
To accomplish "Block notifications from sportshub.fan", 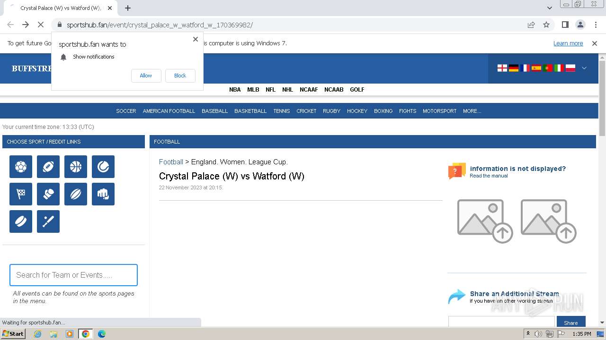I will 180,76.
